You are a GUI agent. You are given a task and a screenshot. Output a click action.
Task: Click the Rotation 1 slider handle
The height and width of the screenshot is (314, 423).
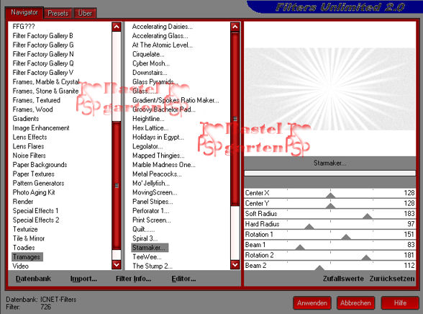346,237
